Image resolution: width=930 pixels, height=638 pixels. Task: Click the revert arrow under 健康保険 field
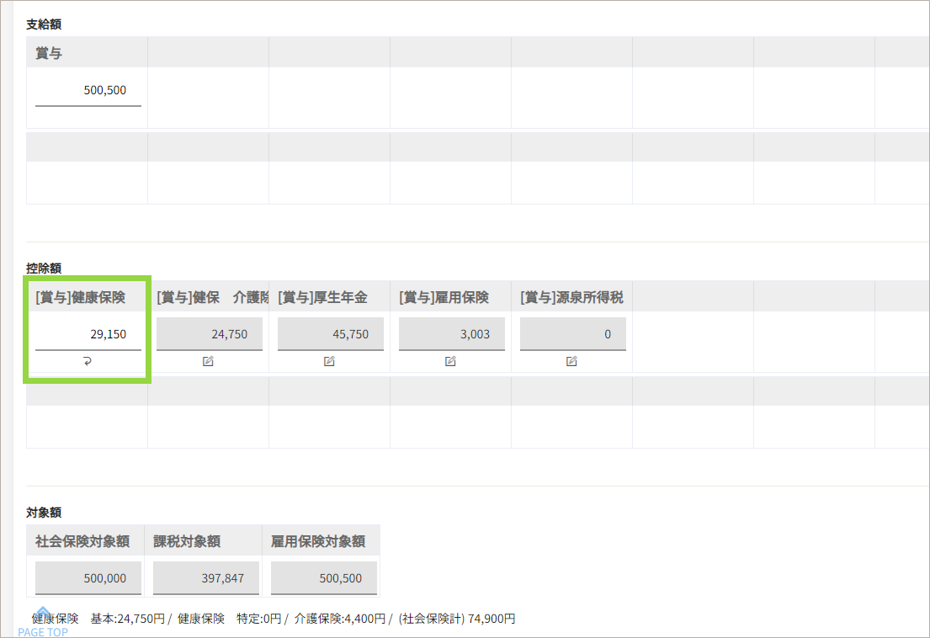[x=88, y=361]
